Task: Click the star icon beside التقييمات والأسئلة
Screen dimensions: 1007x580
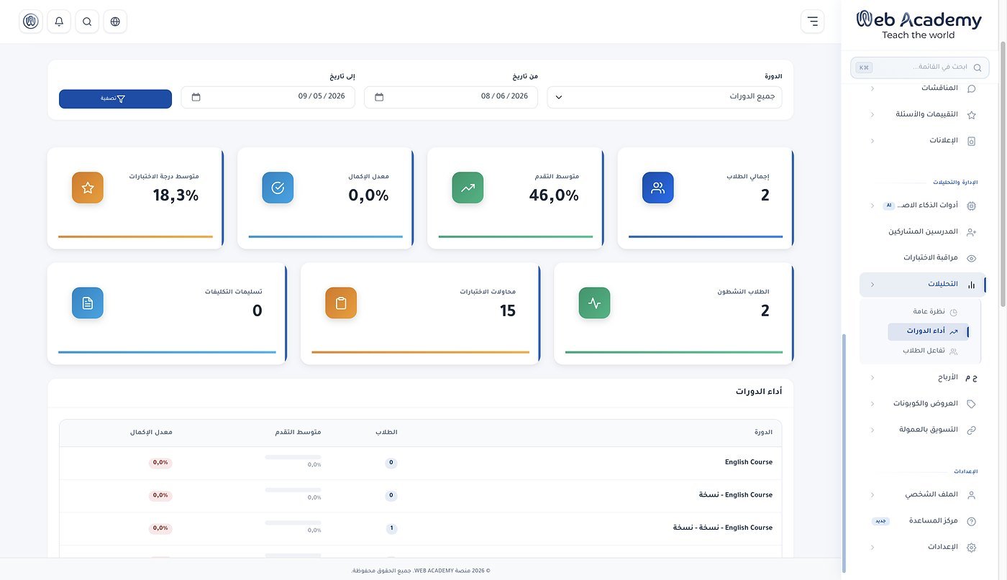Action: (971, 115)
